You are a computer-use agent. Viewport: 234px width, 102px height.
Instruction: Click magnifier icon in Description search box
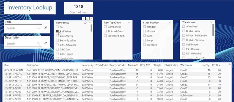point(38,44)
